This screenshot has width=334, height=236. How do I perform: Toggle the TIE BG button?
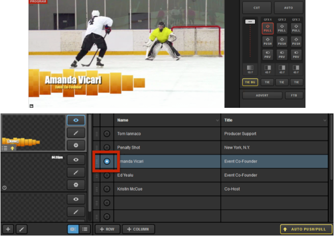coord(249,82)
